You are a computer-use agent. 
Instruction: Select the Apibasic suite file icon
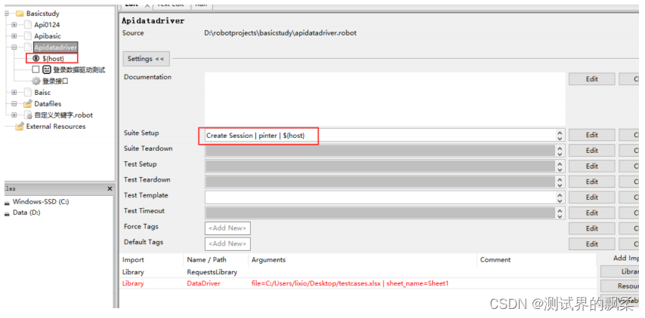(x=28, y=36)
